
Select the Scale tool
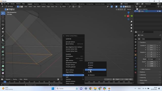pos(3,28)
